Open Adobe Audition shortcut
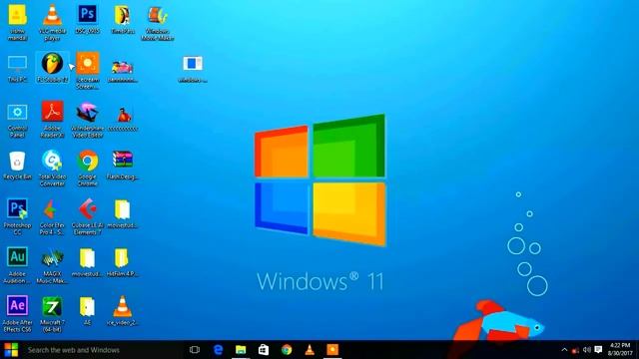Viewport: 639px width, 359px height. (17, 264)
